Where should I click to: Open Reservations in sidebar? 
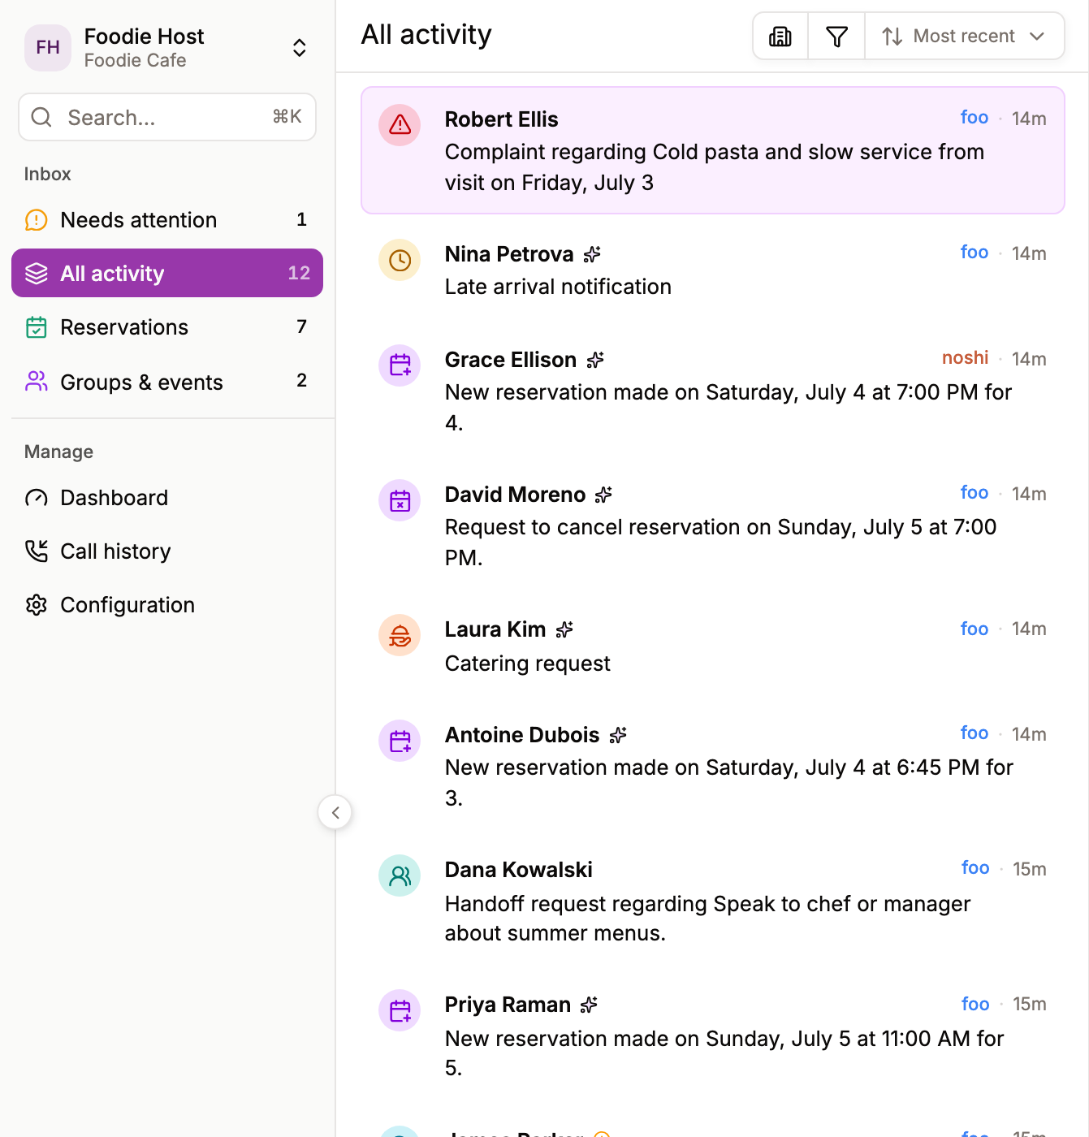point(167,326)
